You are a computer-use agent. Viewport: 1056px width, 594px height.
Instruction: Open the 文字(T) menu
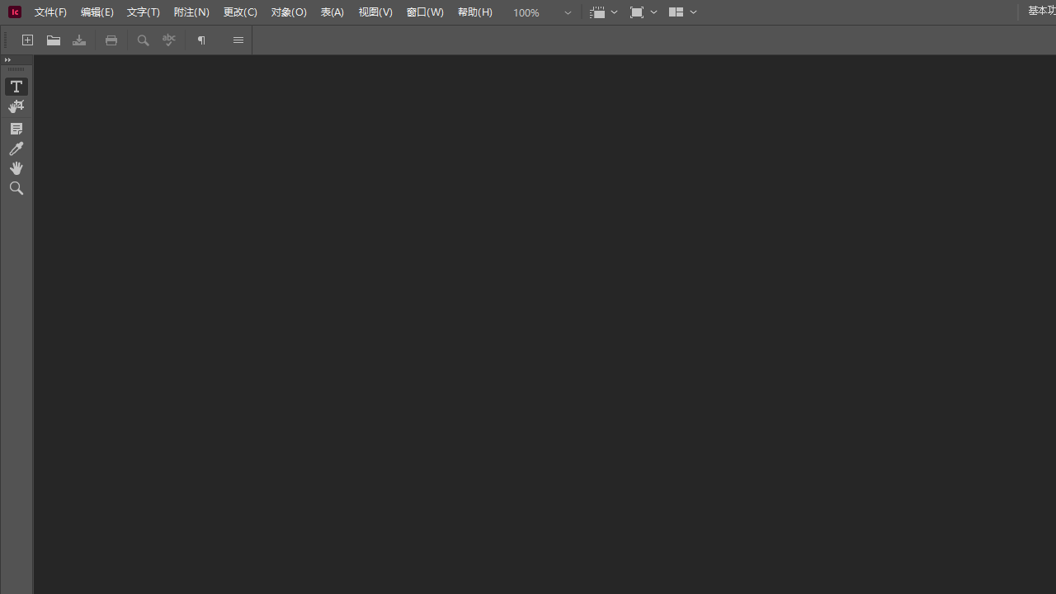tap(144, 12)
